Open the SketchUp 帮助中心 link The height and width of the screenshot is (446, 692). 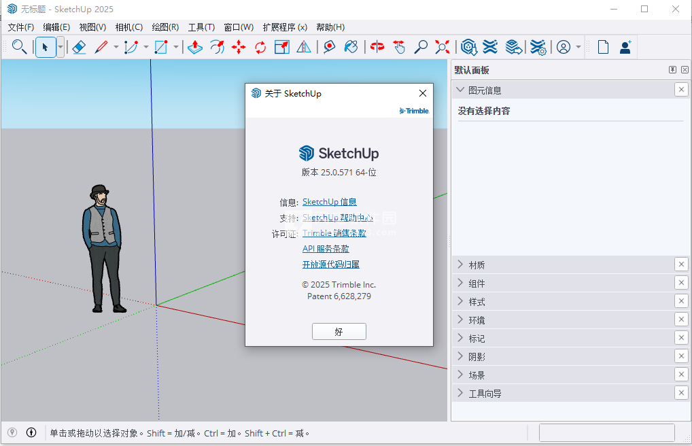click(338, 218)
